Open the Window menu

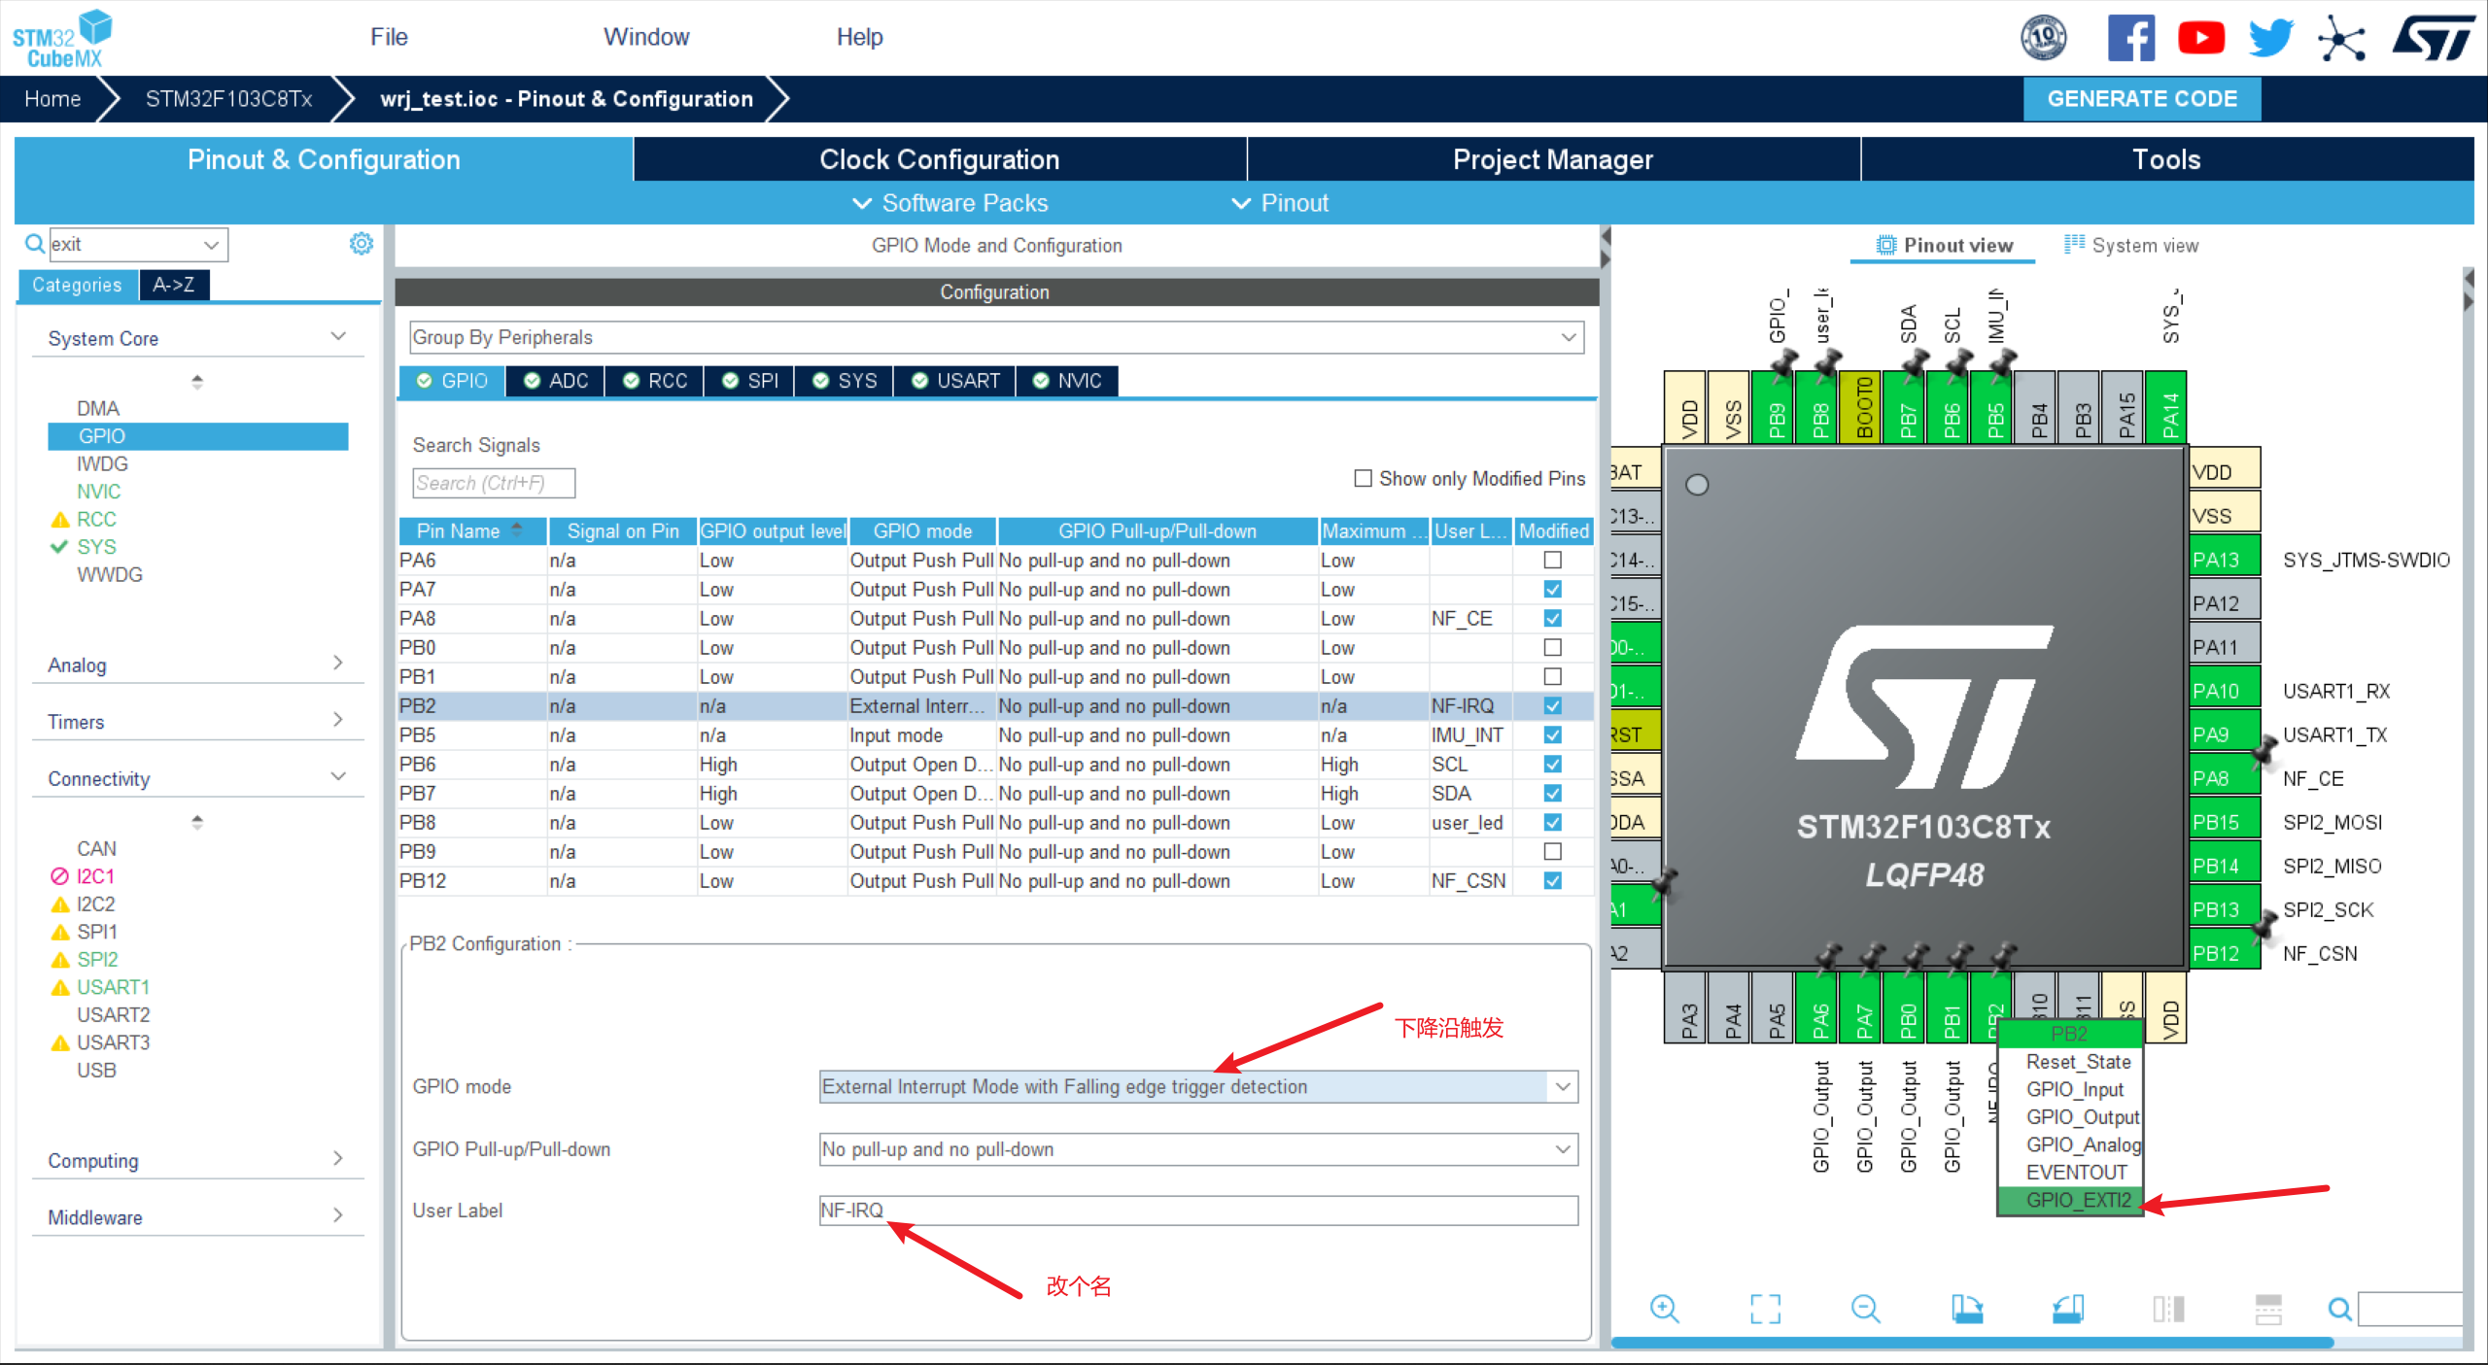(646, 37)
